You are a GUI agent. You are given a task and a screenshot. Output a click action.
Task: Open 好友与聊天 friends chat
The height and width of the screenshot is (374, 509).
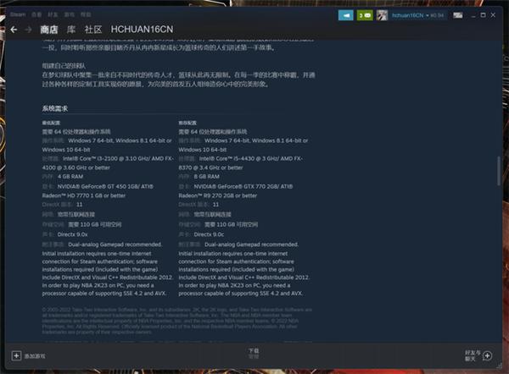pyautogui.click(x=478, y=356)
